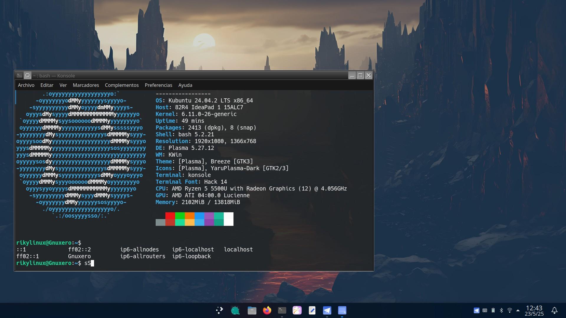Click the ff02::1 completion entry

[27, 256]
